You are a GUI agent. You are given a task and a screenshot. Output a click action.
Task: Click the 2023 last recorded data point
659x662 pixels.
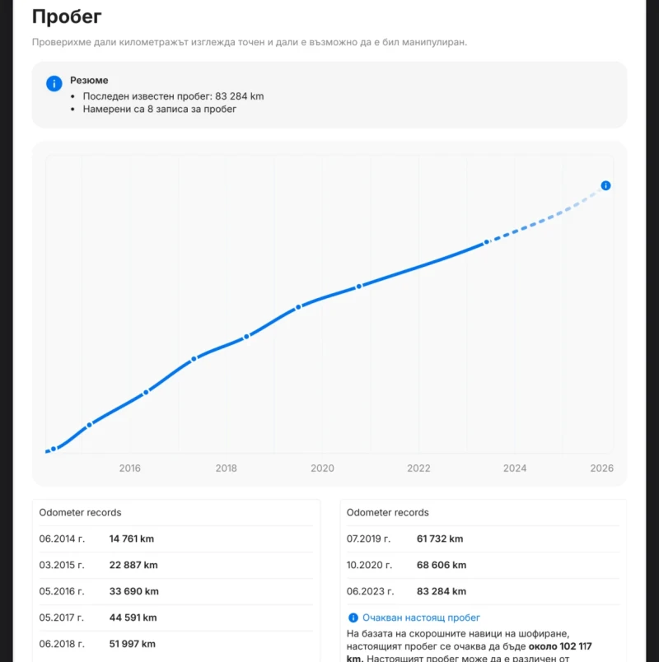pos(487,242)
